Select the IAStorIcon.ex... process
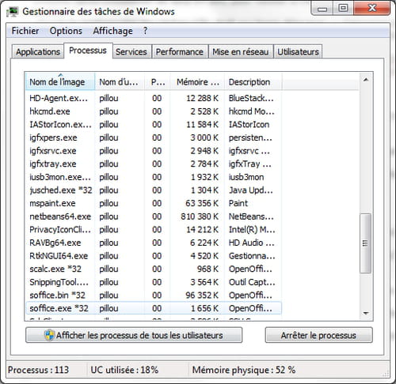This screenshot has height=384, width=396. (x=153, y=125)
